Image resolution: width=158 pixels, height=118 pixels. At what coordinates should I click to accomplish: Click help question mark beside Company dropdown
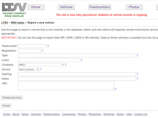pos(66,65)
